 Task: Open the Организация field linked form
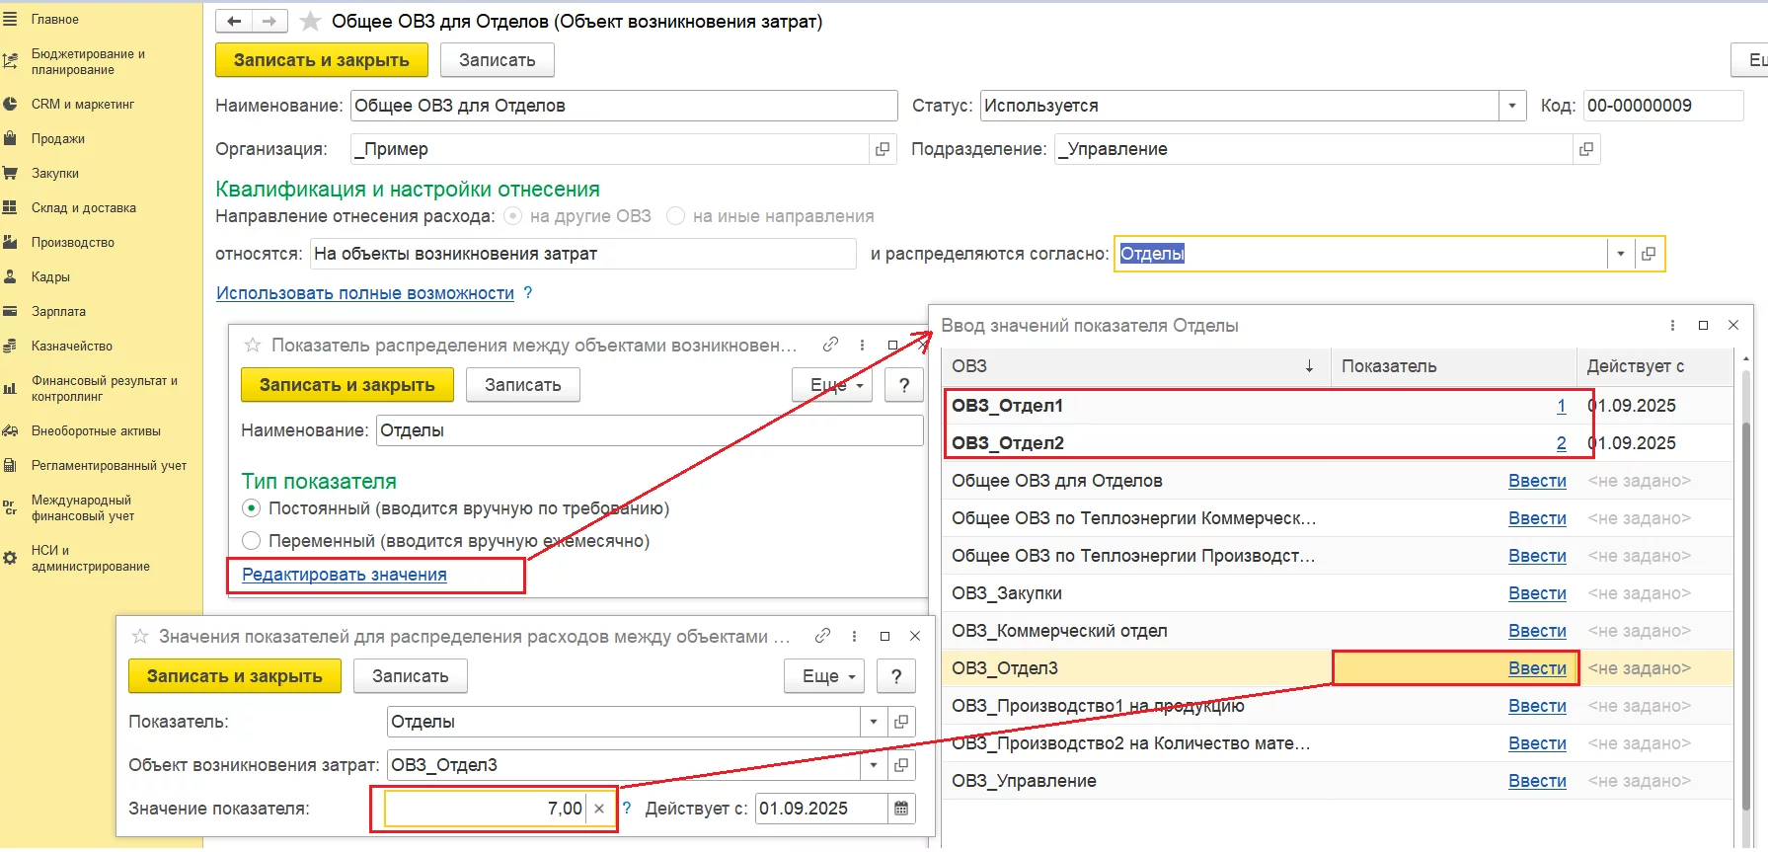[882, 149]
